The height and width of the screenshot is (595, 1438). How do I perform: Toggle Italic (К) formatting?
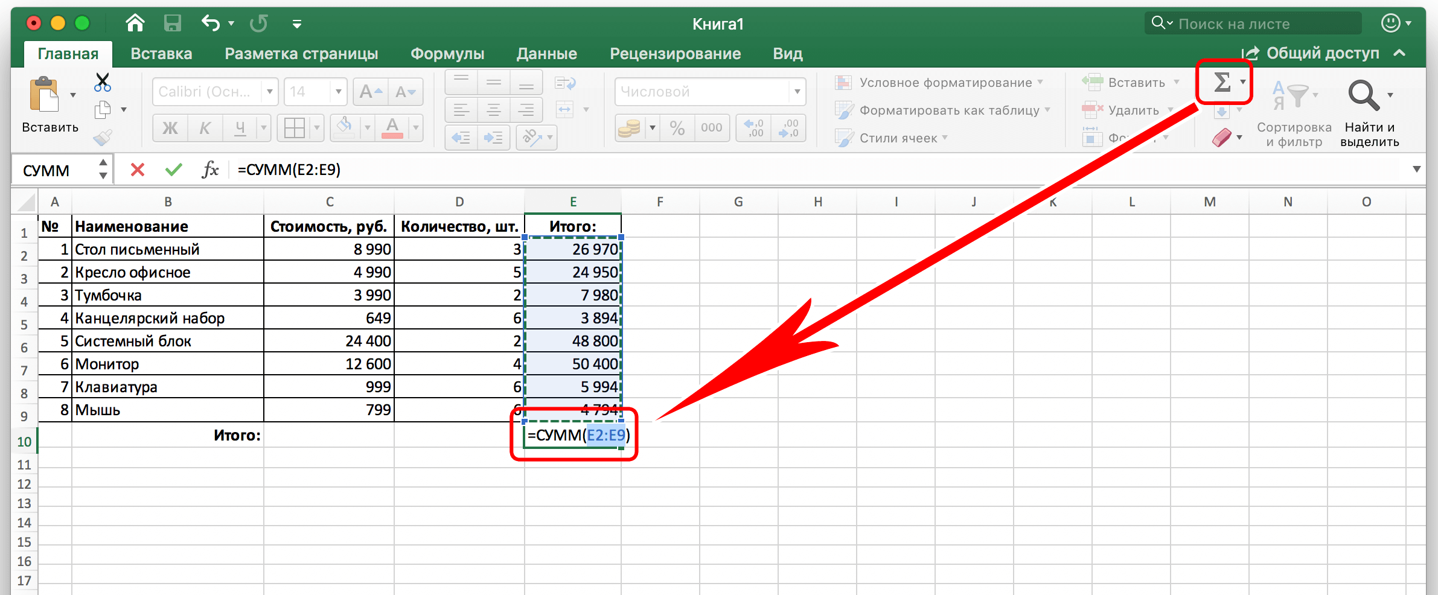[205, 128]
